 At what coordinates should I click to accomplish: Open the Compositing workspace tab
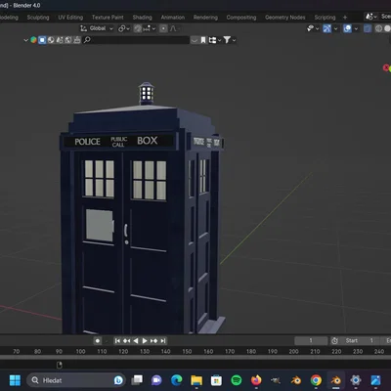click(241, 18)
